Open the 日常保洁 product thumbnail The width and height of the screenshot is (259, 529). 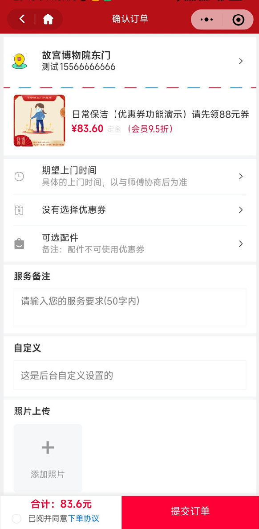pyautogui.click(x=40, y=121)
